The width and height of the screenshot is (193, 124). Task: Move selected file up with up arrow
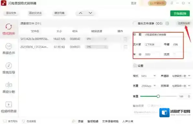tap(81, 13)
